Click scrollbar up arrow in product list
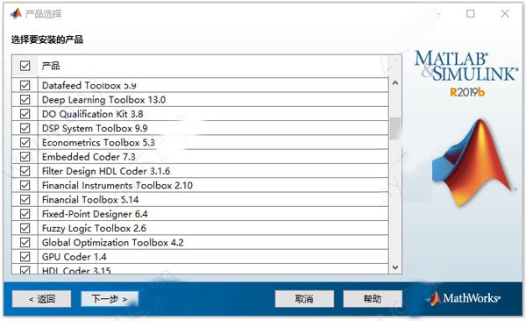The height and width of the screenshot is (321, 526). (395, 83)
